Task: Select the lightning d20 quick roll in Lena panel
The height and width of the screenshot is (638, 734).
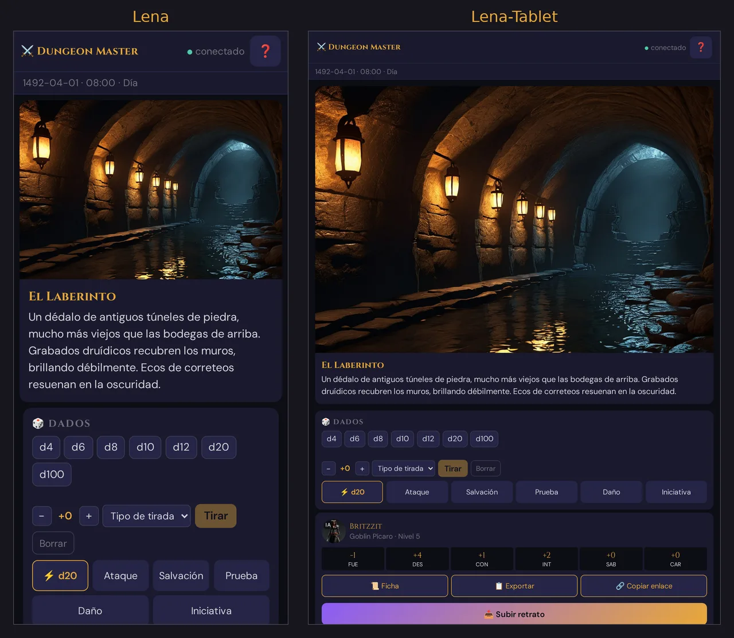Action: tap(60, 575)
